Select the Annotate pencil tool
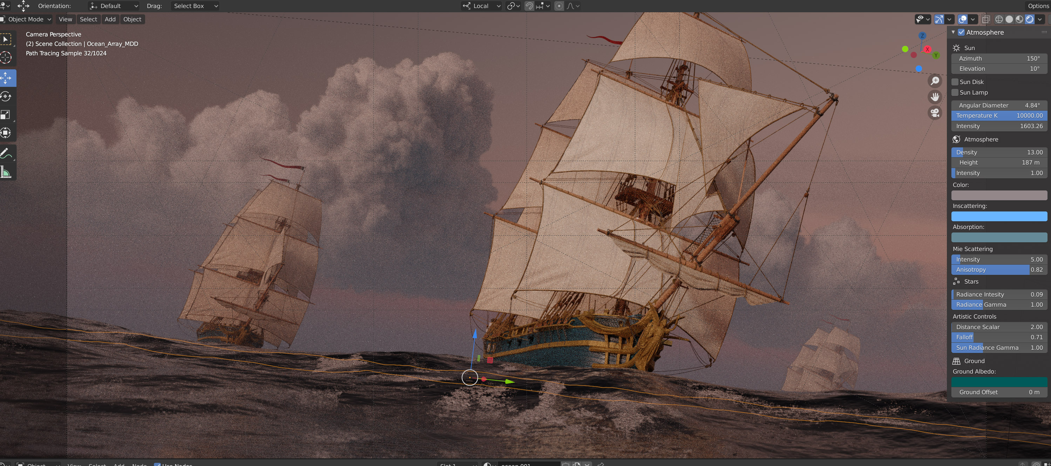1051x466 pixels. [6, 153]
